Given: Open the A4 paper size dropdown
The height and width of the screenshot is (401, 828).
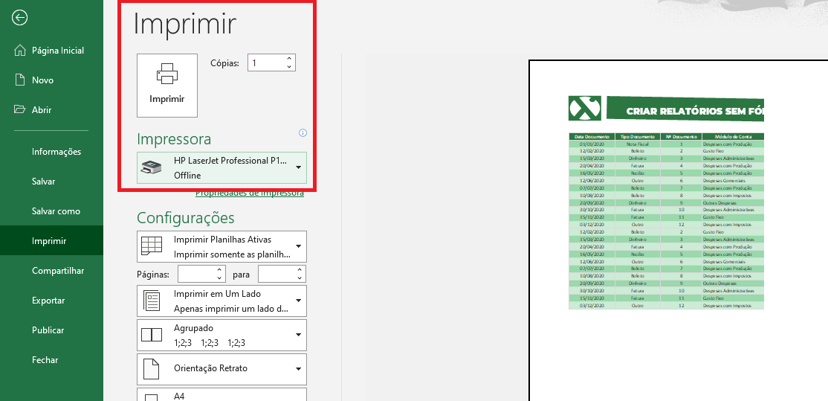Looking at the screenshot, I should click(221, 395).
